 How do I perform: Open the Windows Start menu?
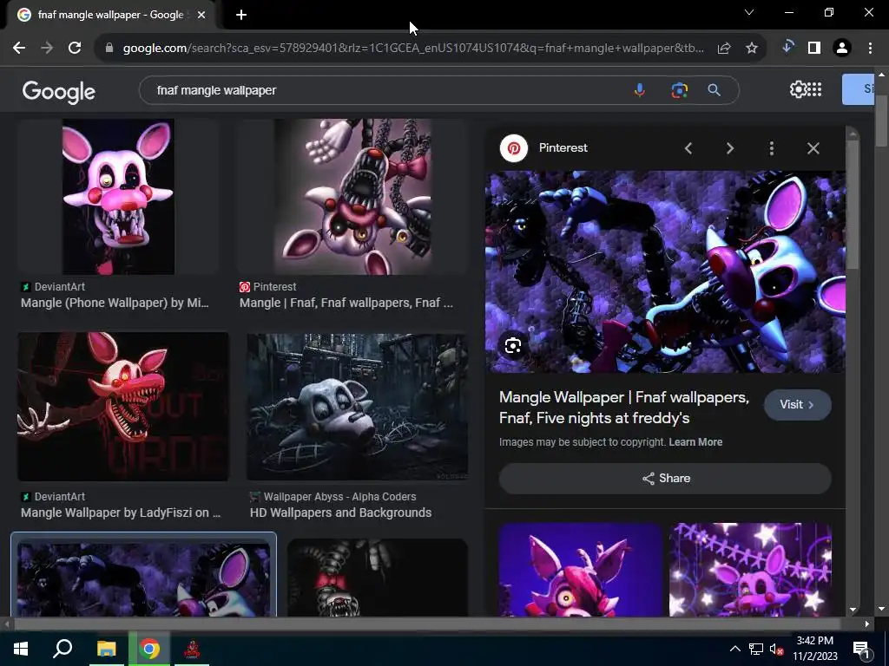(x=21, y=649)
